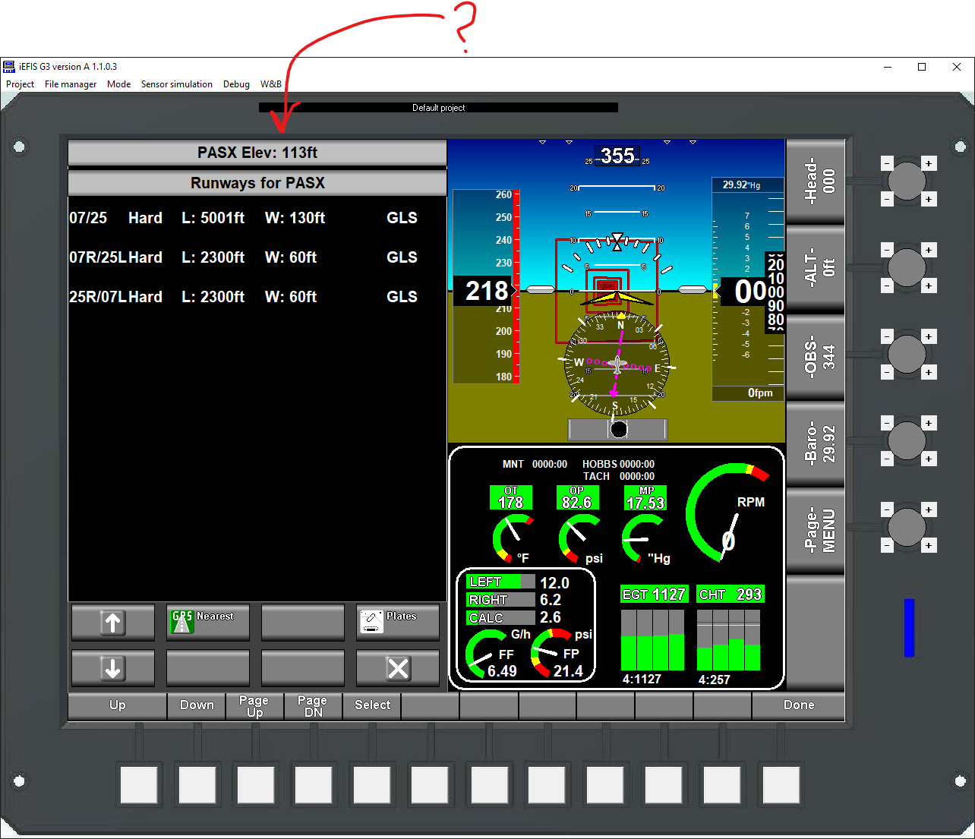Click the rotary knob beside -OBS-

click(x=907, y=354)
